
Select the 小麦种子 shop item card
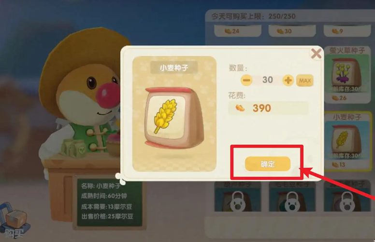(x=347, y=141)
